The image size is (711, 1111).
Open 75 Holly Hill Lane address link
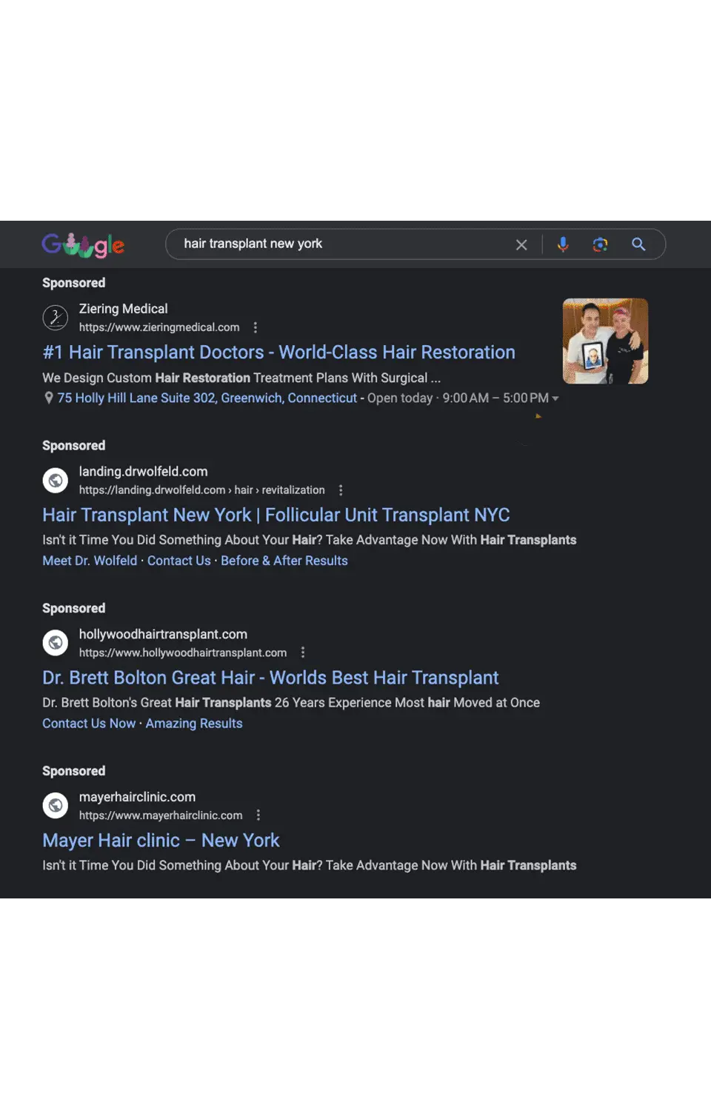(207, 398)
